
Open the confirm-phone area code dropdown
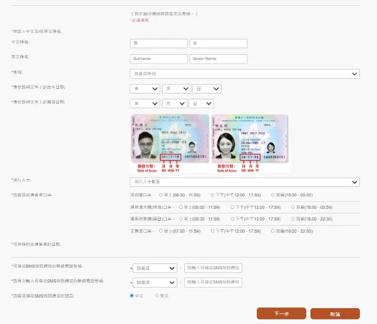point(154,282)
